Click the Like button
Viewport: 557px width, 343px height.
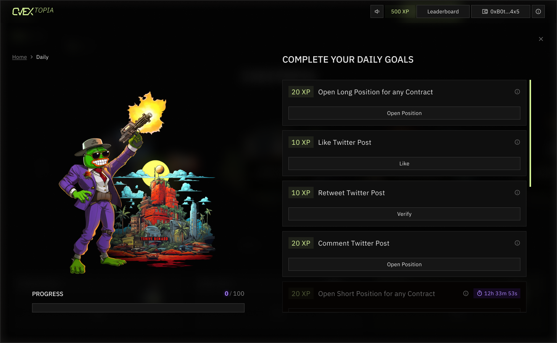pyautogui.click(x=404, y=163)
